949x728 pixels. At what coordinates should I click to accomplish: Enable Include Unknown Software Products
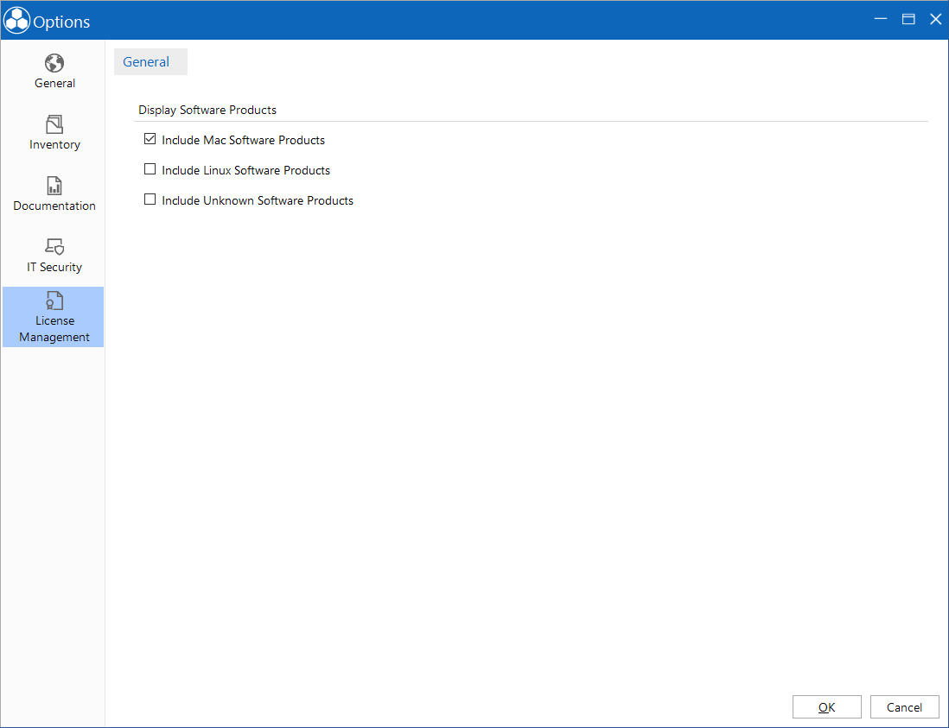point(150,199)
